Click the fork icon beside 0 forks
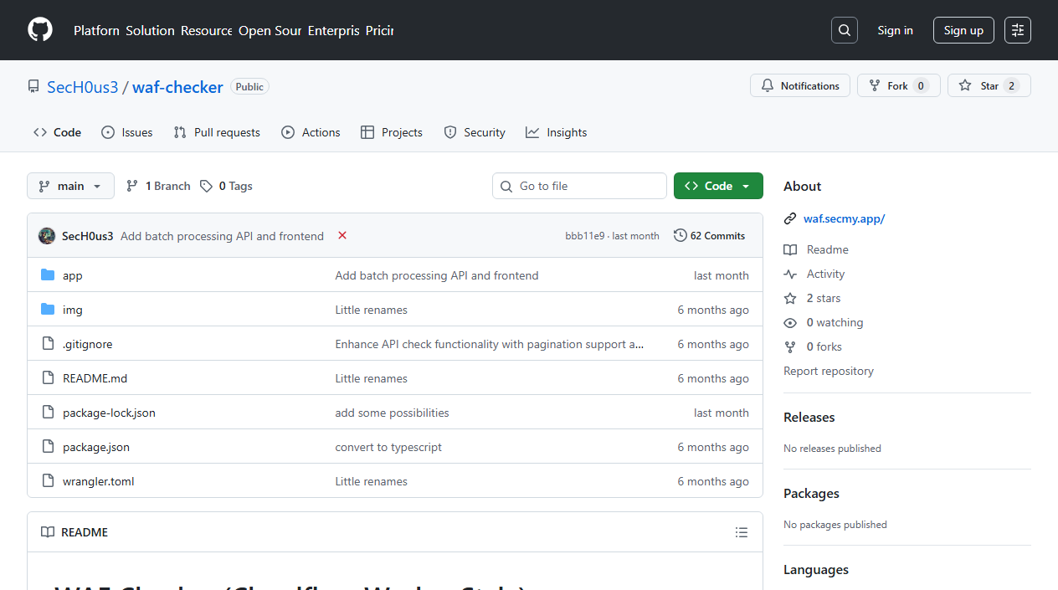This screenshot has height=590, width=1058. pos(790,347)
